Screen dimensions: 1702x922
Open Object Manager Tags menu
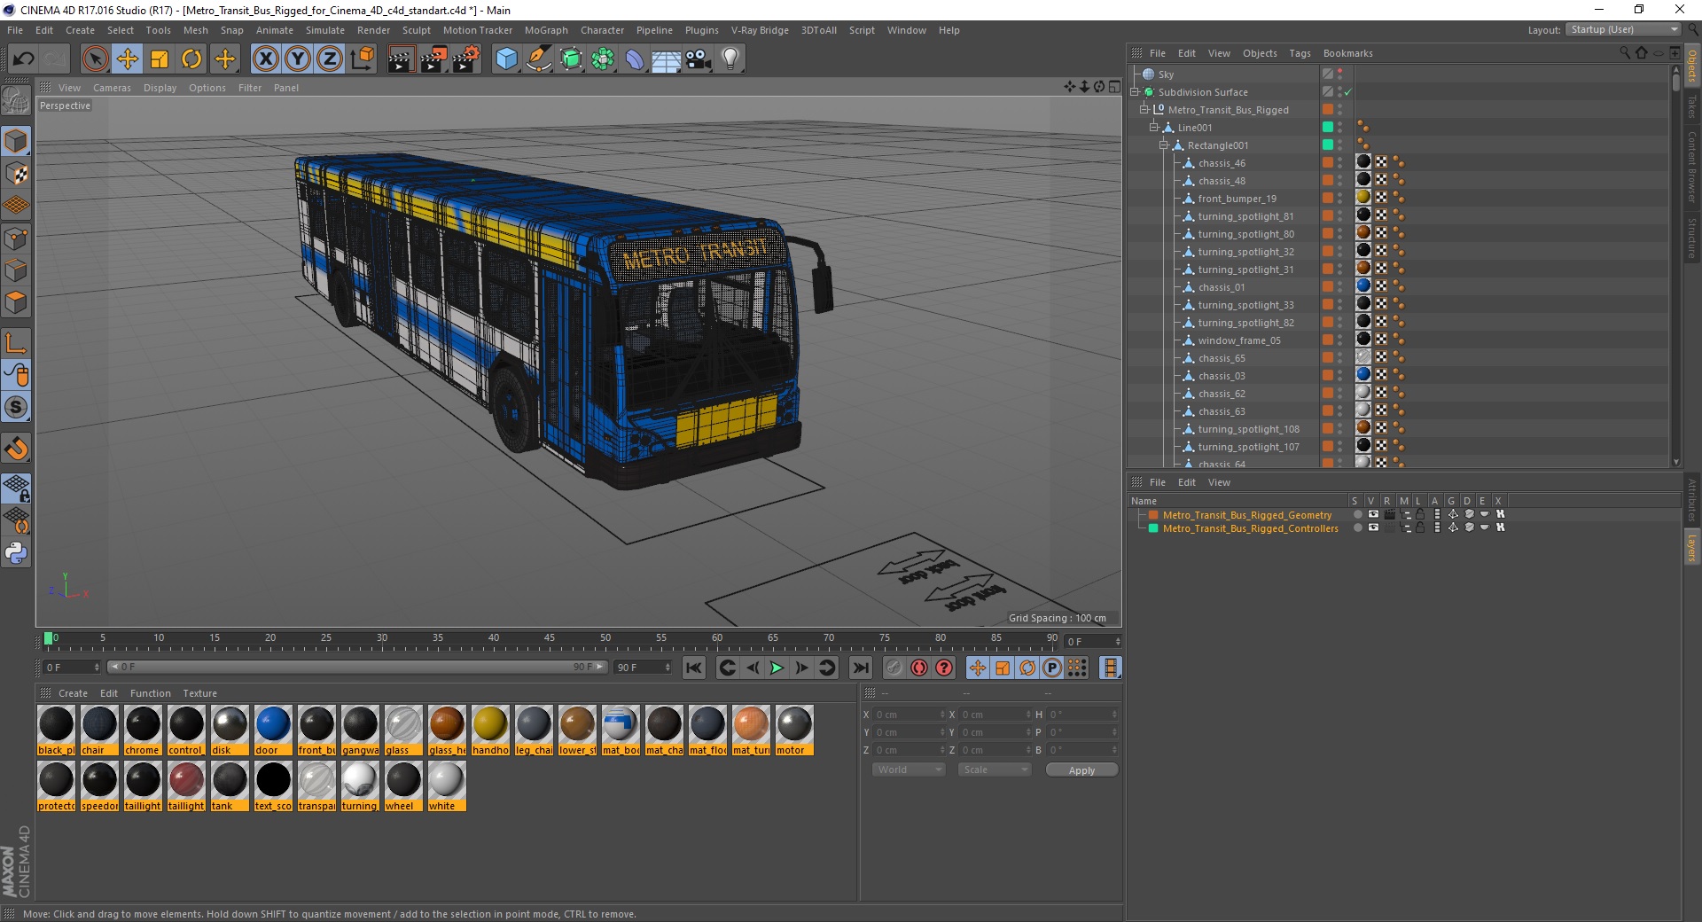pos(1300,53)
